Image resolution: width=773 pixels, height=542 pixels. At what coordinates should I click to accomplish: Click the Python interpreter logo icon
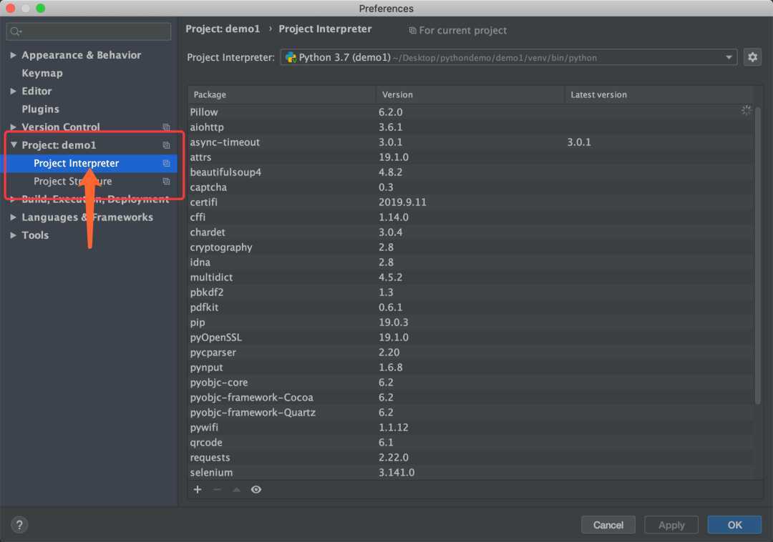pos(291,58)
